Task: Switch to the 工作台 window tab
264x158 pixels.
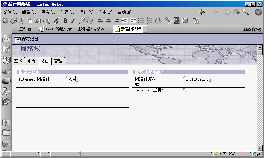Action: click(25, 29)
